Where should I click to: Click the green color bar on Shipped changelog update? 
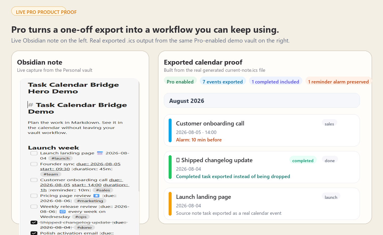(x=170, y=167)
